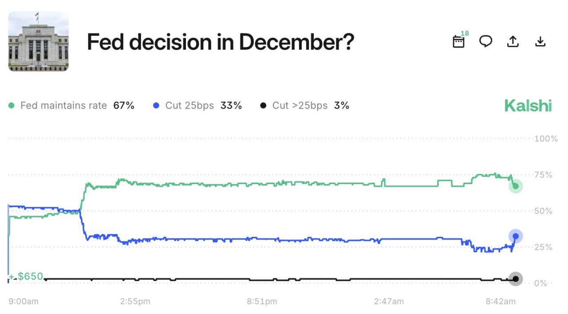Select the Cut >25bps legend label
This screenshot has width=568, height=314.
[300, 106]
